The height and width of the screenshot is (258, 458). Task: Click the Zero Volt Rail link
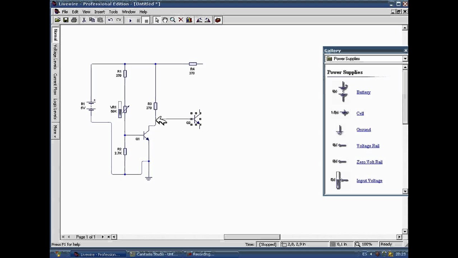point(369,162)
